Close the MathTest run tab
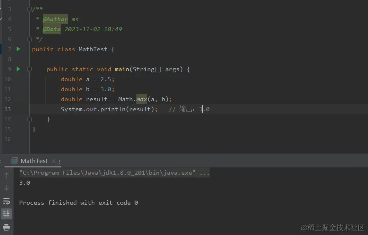Viewport: 368px width, 235px height. [x=54, y=161]
